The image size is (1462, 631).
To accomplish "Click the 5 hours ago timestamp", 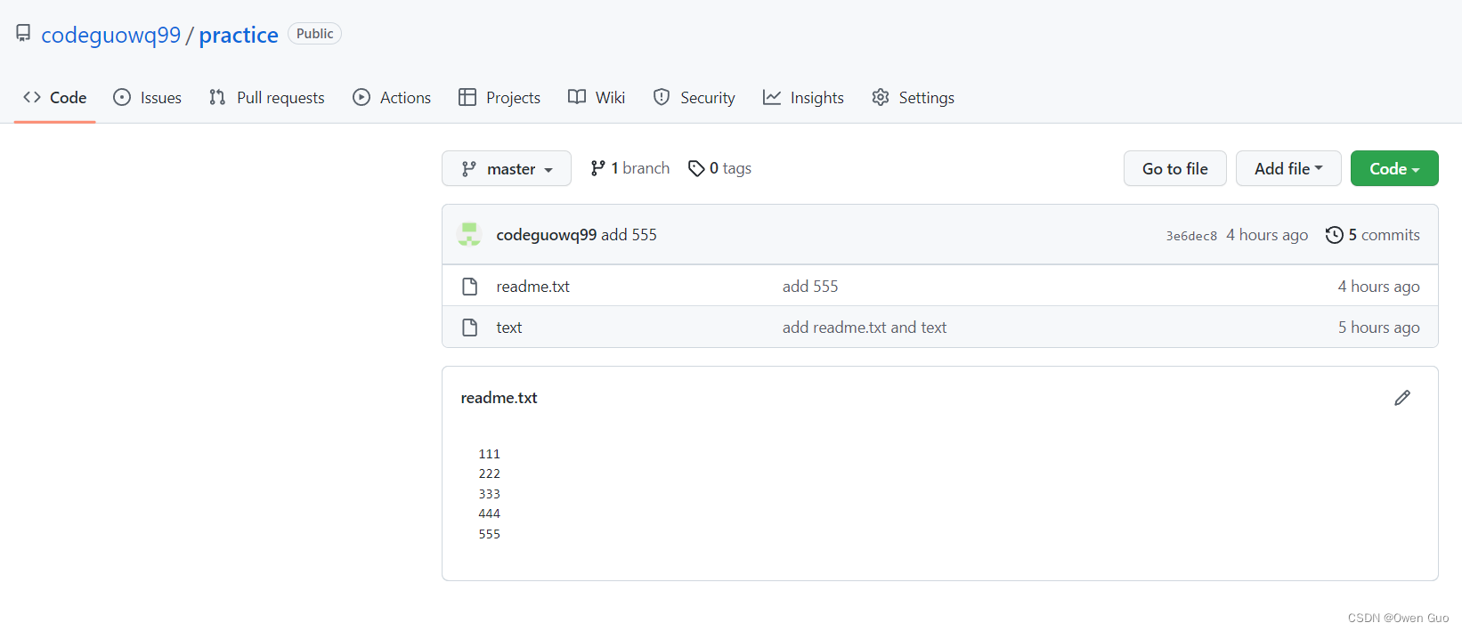I will [1378, 328].
